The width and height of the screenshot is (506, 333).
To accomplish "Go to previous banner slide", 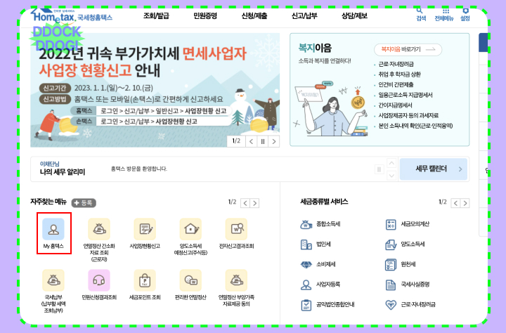I will 252,141.
